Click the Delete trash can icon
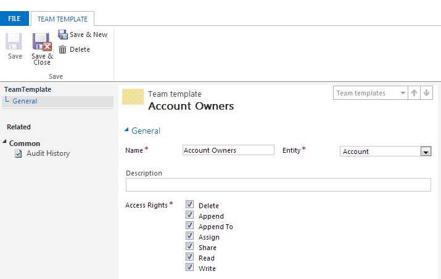This screenshot has width=441, height=279. point(62,49)
